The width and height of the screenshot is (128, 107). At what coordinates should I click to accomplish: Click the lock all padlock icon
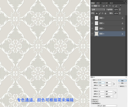105,13
